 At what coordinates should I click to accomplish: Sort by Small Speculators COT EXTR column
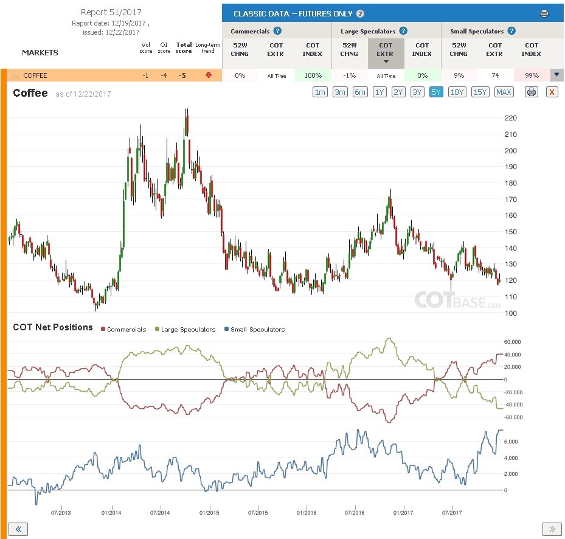tap(494, 49)
